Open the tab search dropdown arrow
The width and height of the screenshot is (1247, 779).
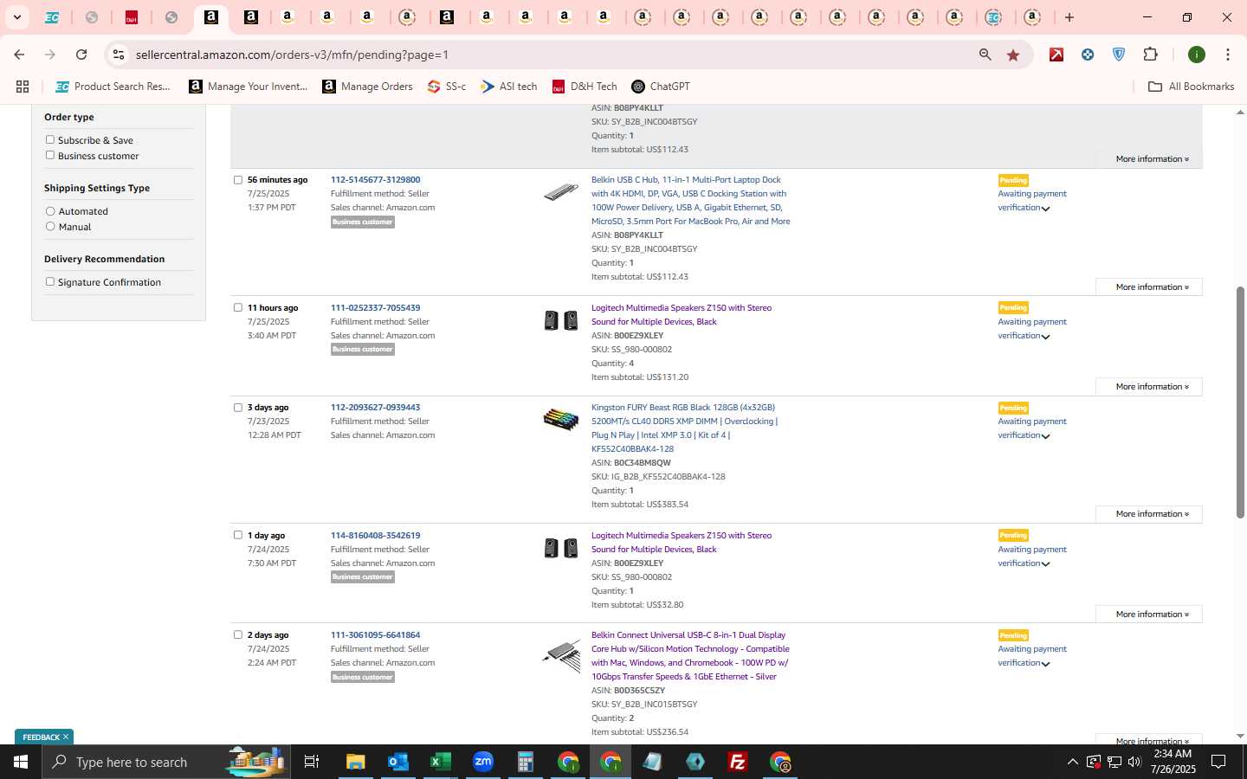16,17
